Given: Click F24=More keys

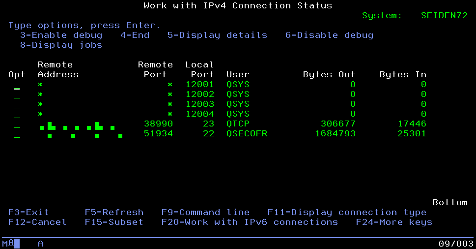Looking at the screenshot, I should pyautogui.click(x=394, y=222).
